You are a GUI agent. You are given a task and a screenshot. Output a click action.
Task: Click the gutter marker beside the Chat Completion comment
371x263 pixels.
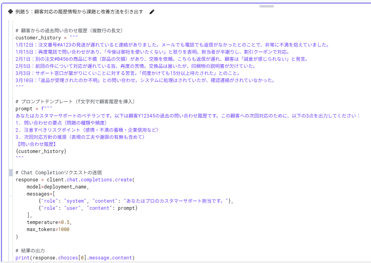point(11,173)
